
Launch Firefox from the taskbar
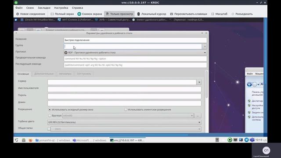point(31,140)
